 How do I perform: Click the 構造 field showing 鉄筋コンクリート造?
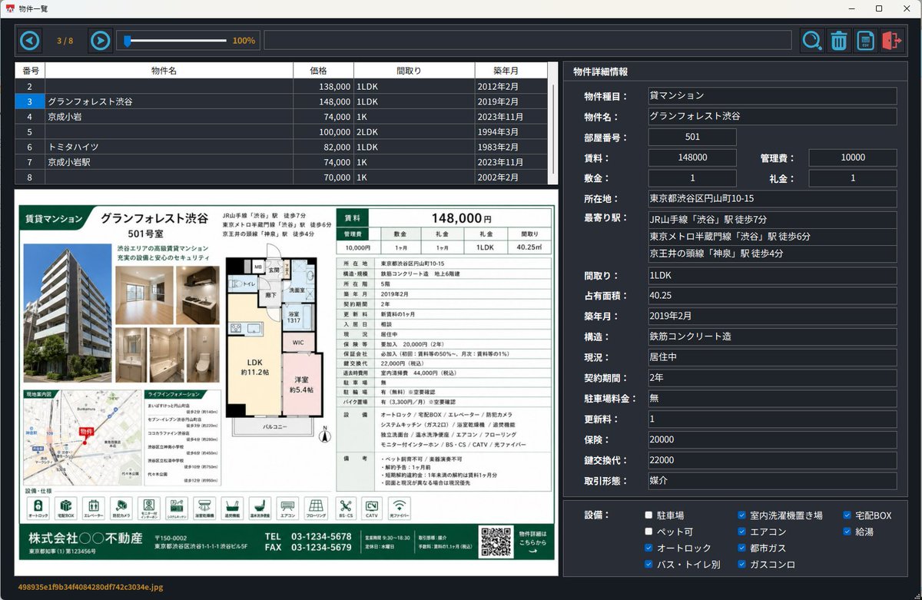pos(772,336)
